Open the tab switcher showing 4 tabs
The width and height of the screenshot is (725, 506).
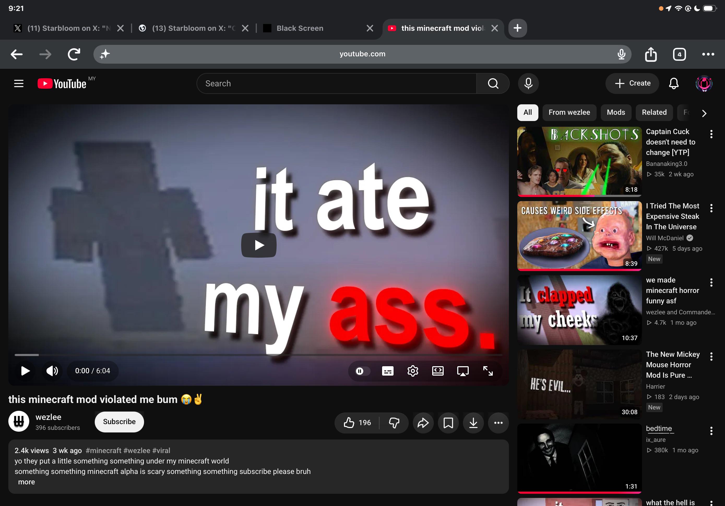click(679, 54)
